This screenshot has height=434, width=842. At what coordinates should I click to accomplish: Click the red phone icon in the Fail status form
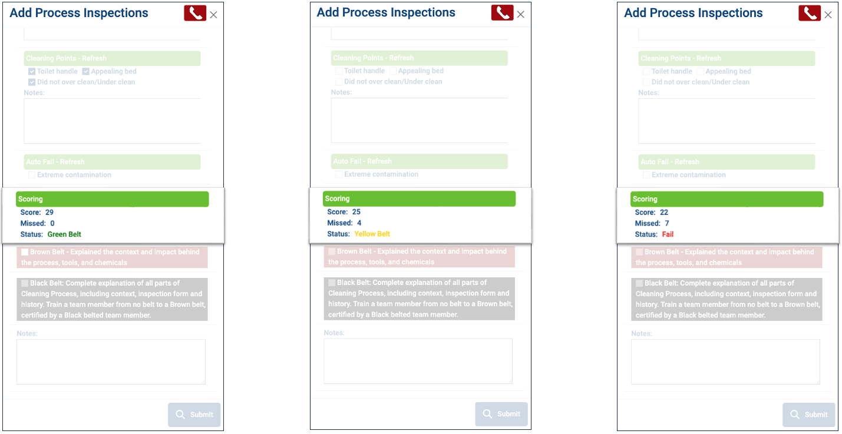coord(810,14)
